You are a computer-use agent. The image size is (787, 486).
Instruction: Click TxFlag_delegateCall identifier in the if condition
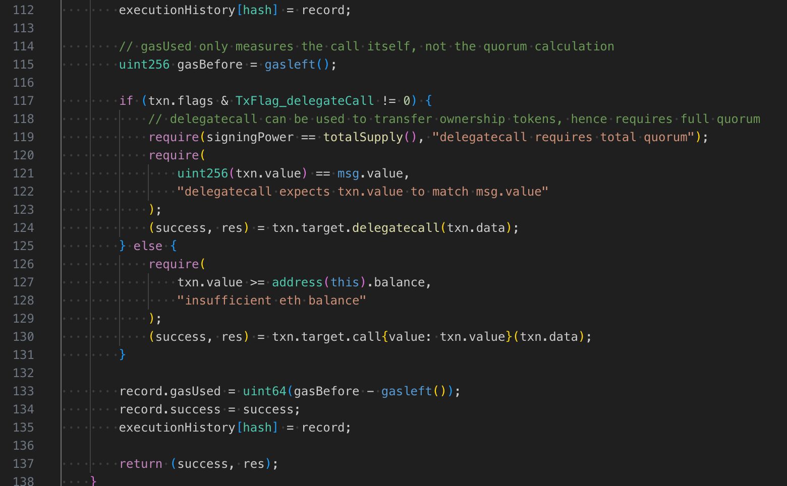click(x=305, y=101)
